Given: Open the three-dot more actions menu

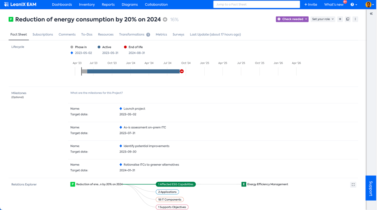Looking at the screenshot, I should (x=355, y=19).
